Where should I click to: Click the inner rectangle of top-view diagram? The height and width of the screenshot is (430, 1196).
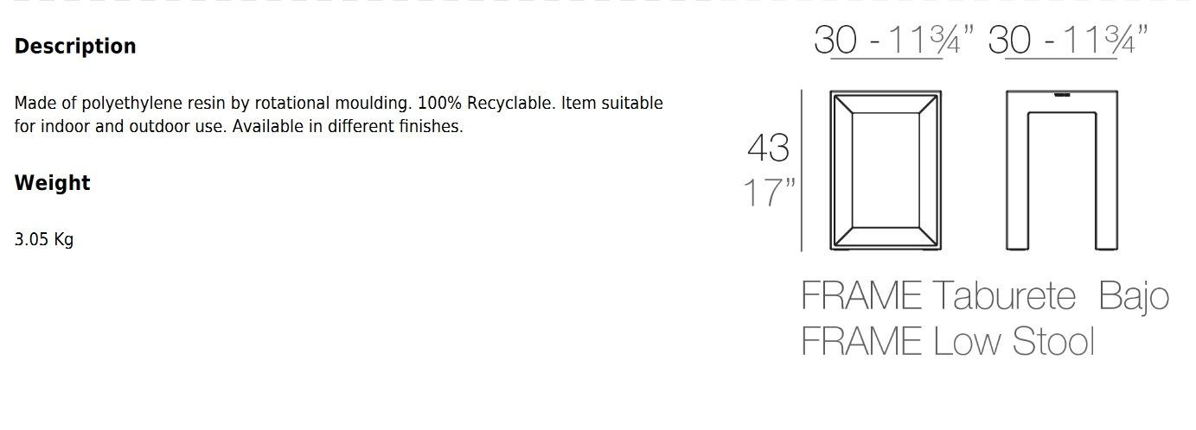pos(886,170)
